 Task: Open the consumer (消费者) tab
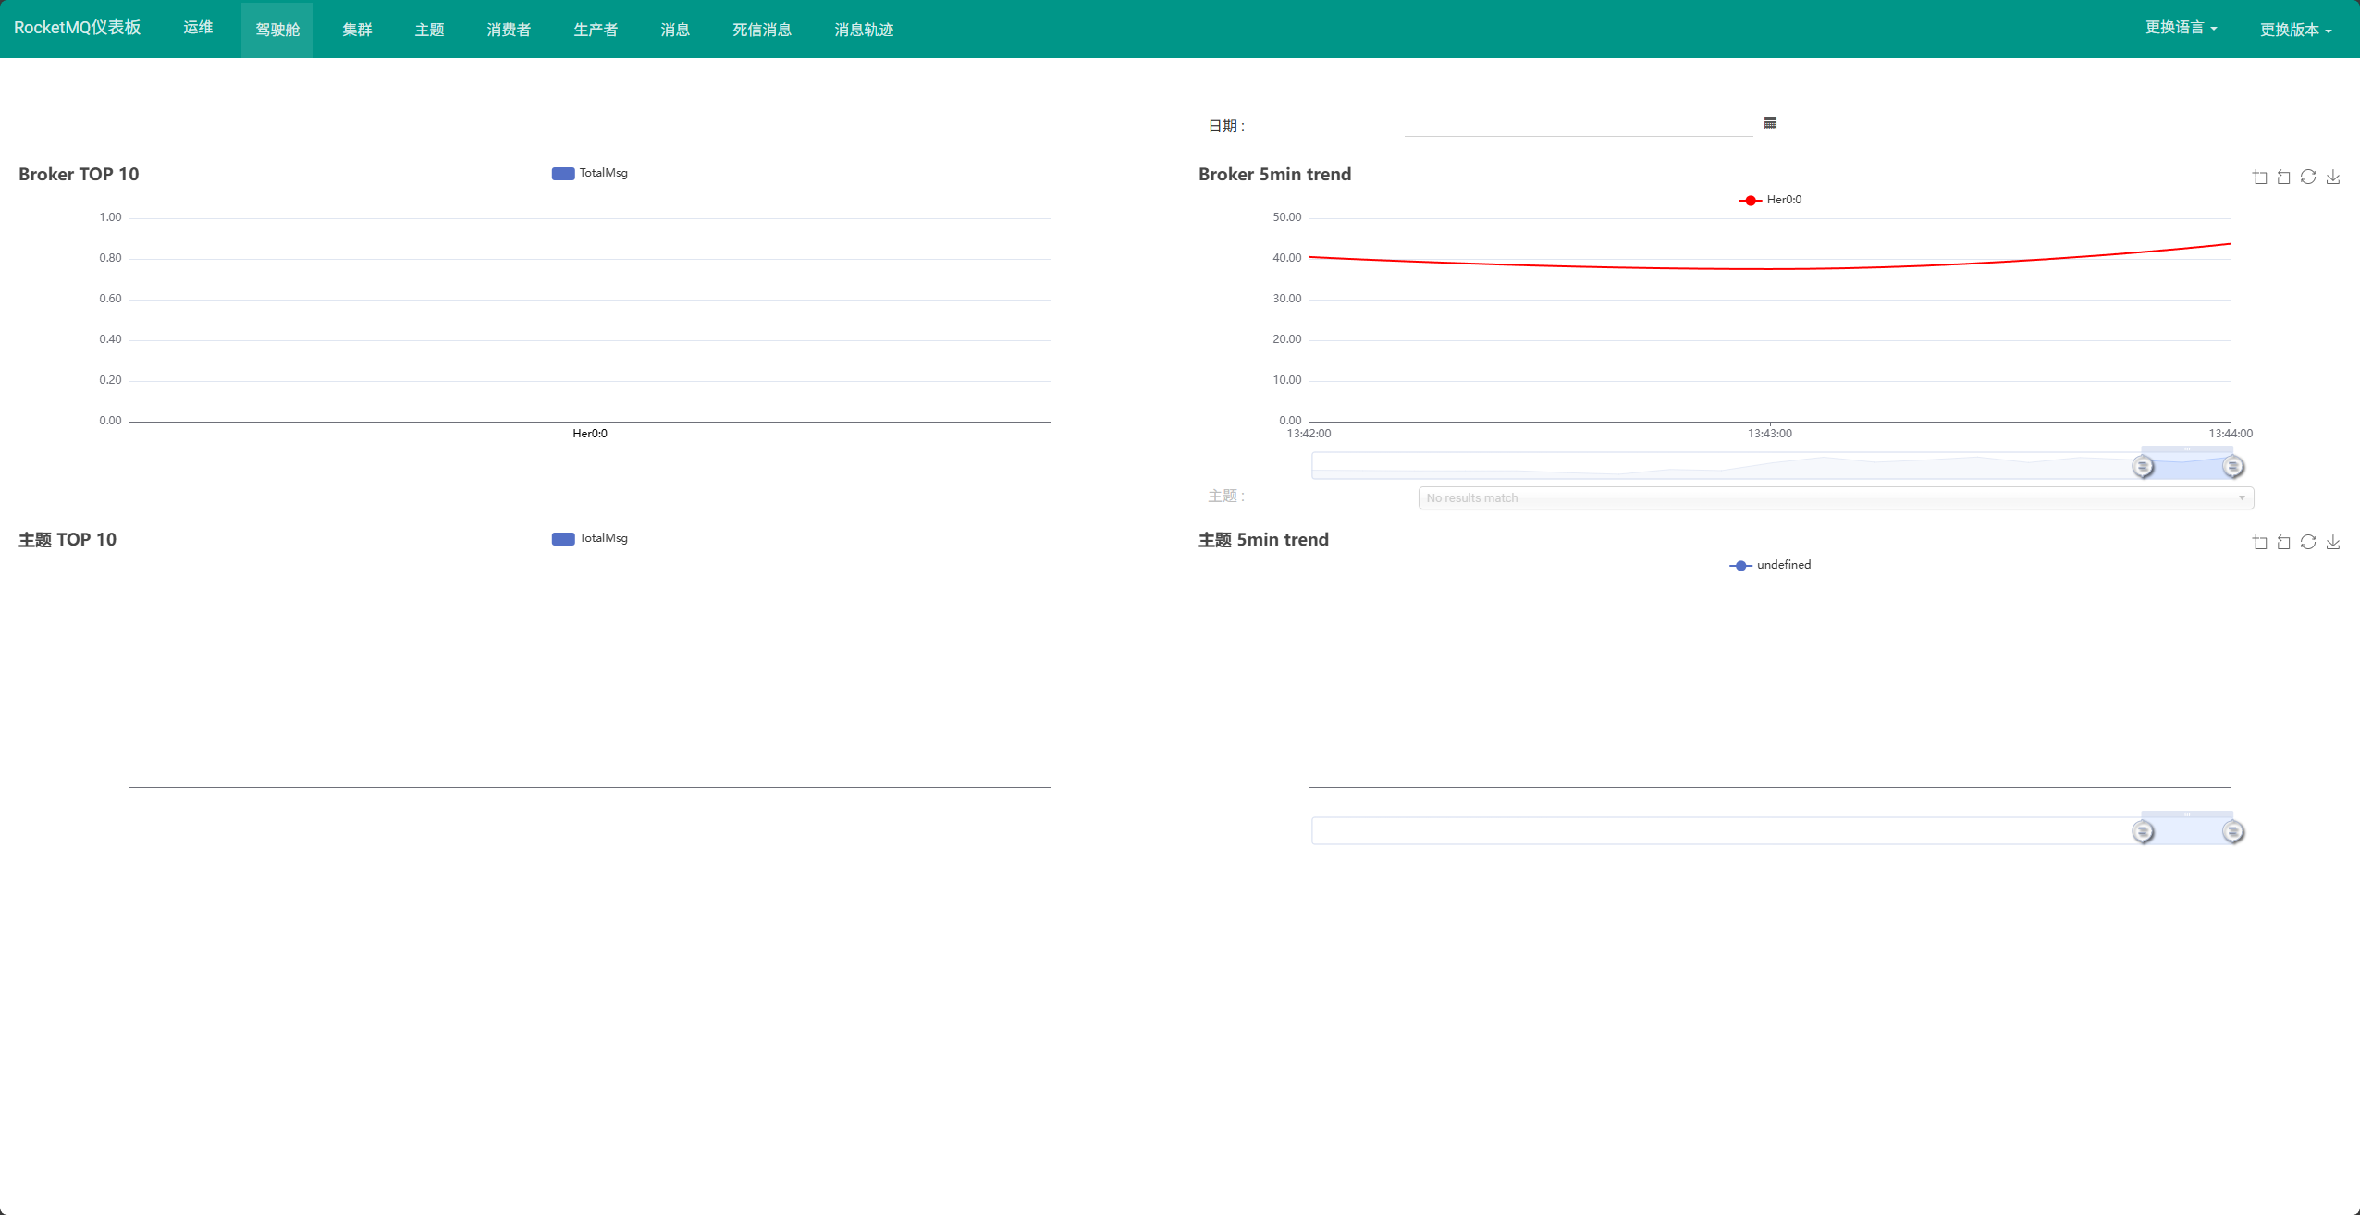[509, 30]
